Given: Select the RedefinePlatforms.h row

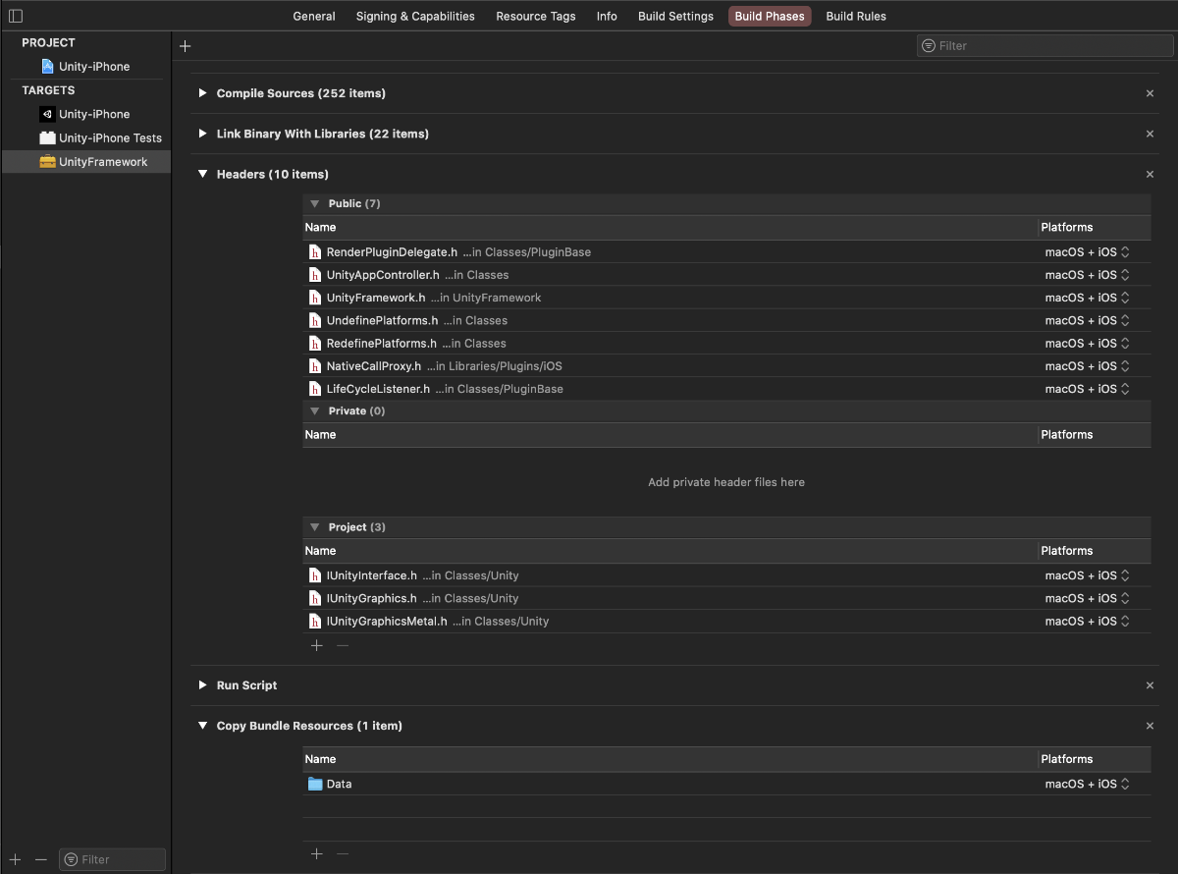Looking at the screenshot, I should 726,344.
